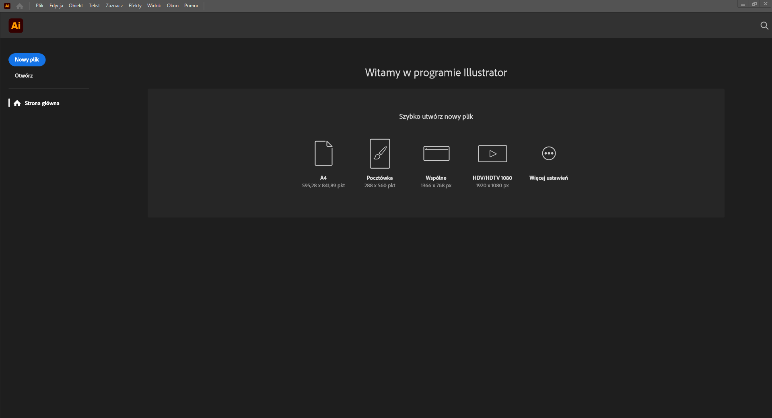Click the Pocztówka preset label
The height and width of the screenshot is (418, 772).
point(380,178)
